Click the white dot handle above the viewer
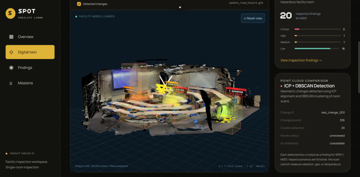This screenshot has width=360, height=177. click(180, 7)
